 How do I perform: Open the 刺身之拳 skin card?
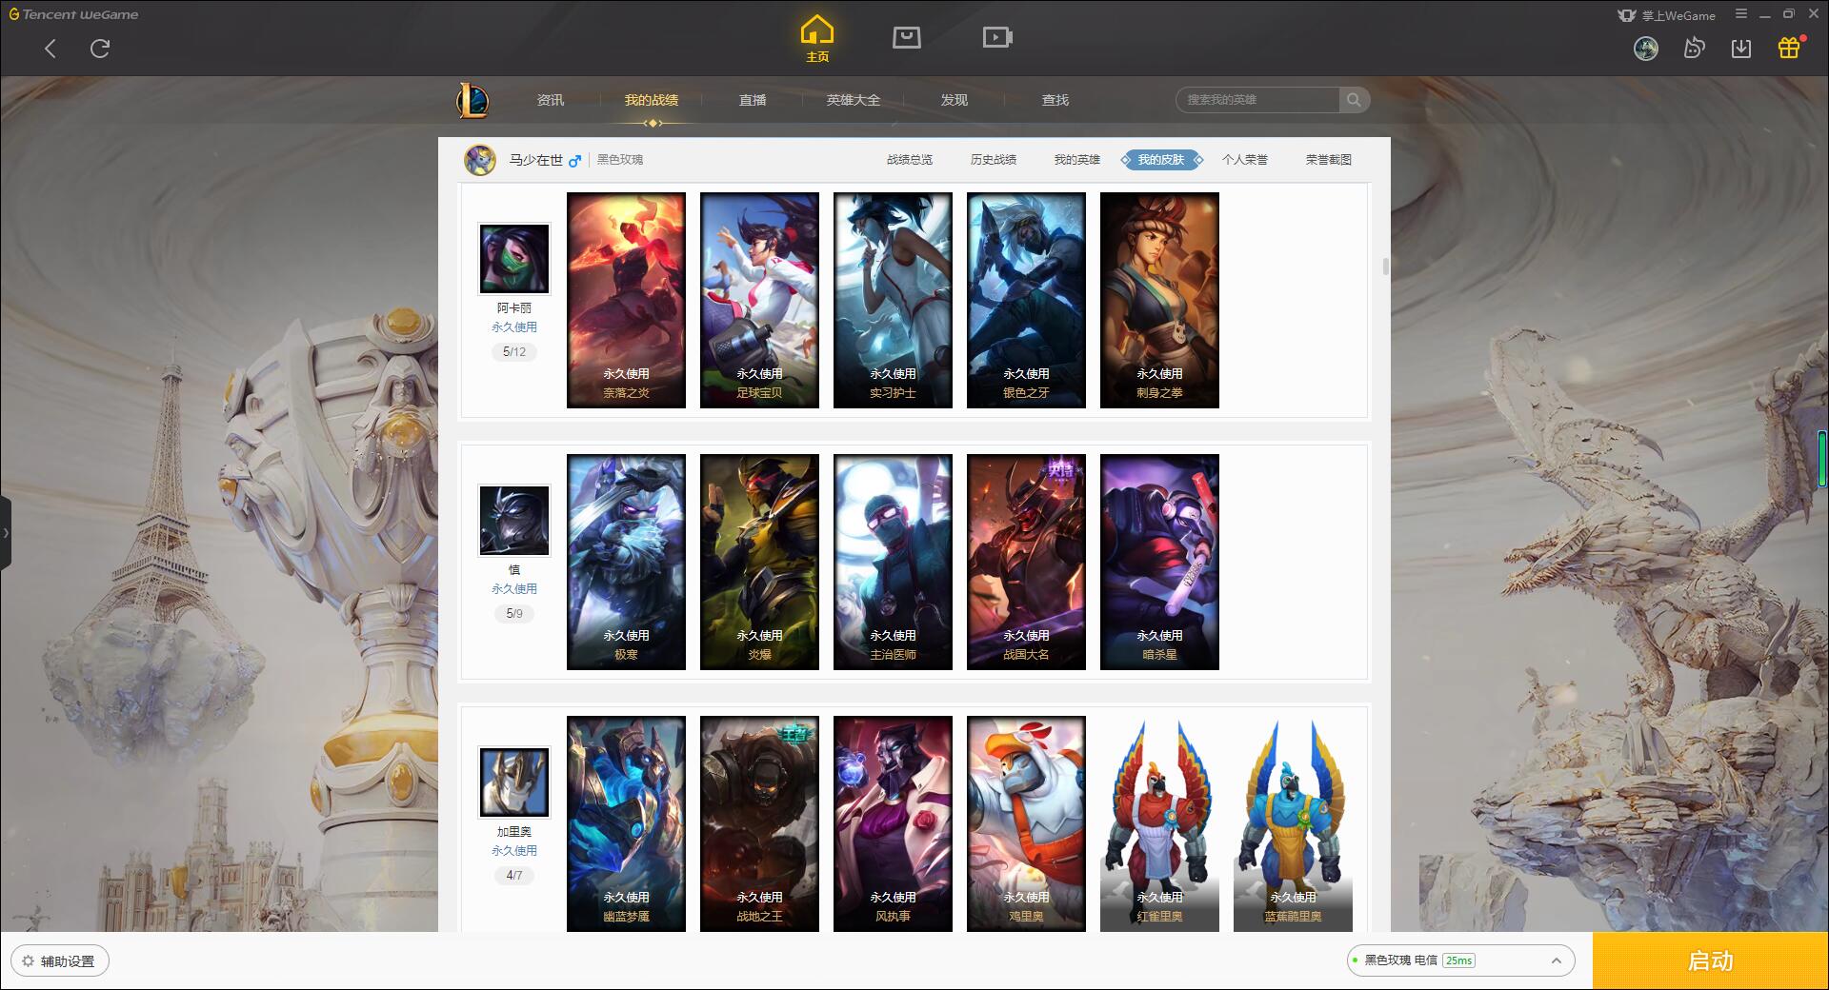[x=1159, y=300]
